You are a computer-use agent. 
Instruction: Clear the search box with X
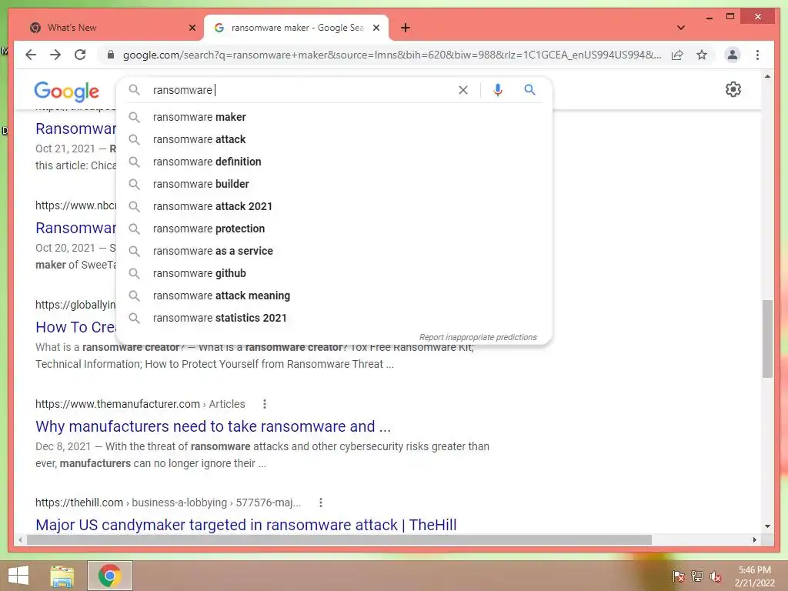[x=462, y=90]
